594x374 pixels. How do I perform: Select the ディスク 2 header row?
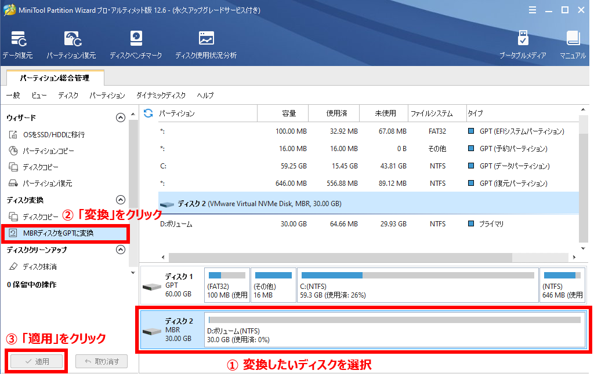click(x=368, y=203)
